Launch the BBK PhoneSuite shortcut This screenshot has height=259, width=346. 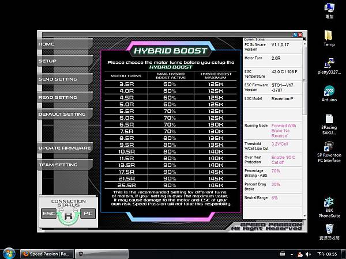coord(329,207)
